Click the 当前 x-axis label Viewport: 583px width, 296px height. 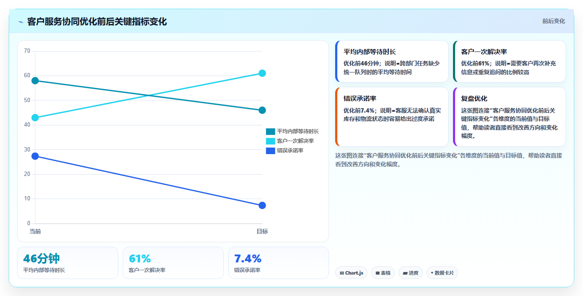[x=35, y=231]
